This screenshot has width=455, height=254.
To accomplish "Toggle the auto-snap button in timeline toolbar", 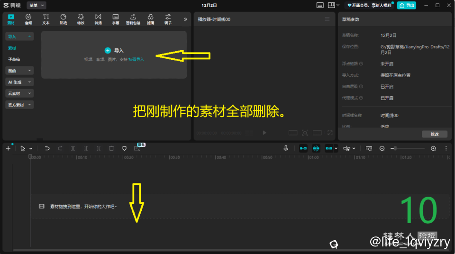I will coord(316,148).
